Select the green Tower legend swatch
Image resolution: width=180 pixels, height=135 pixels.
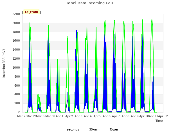(x=105, y=130)
